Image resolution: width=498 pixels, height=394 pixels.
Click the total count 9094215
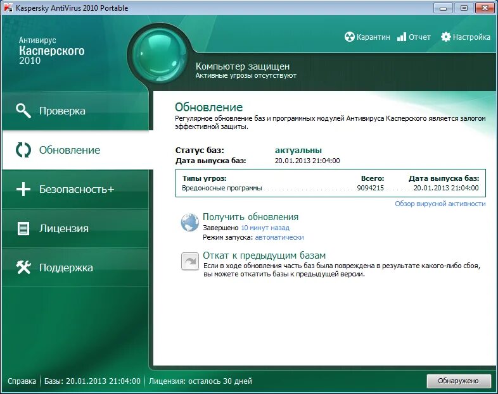coord(370,188)
